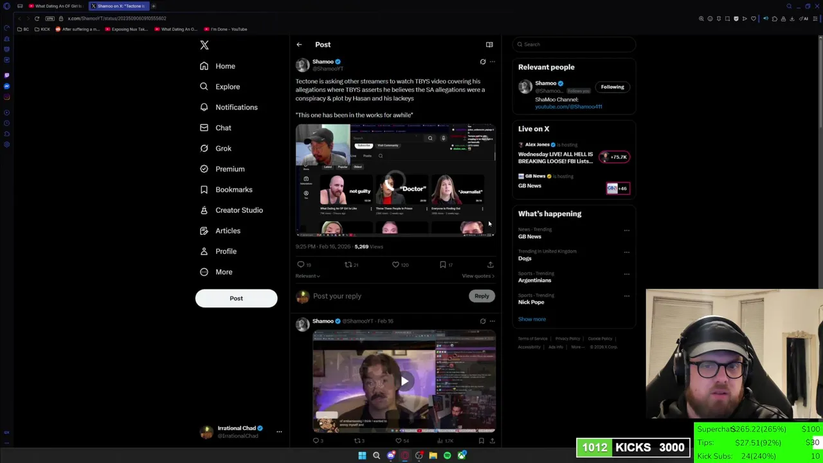Click the heart bookmark toolbar icon

754,19
